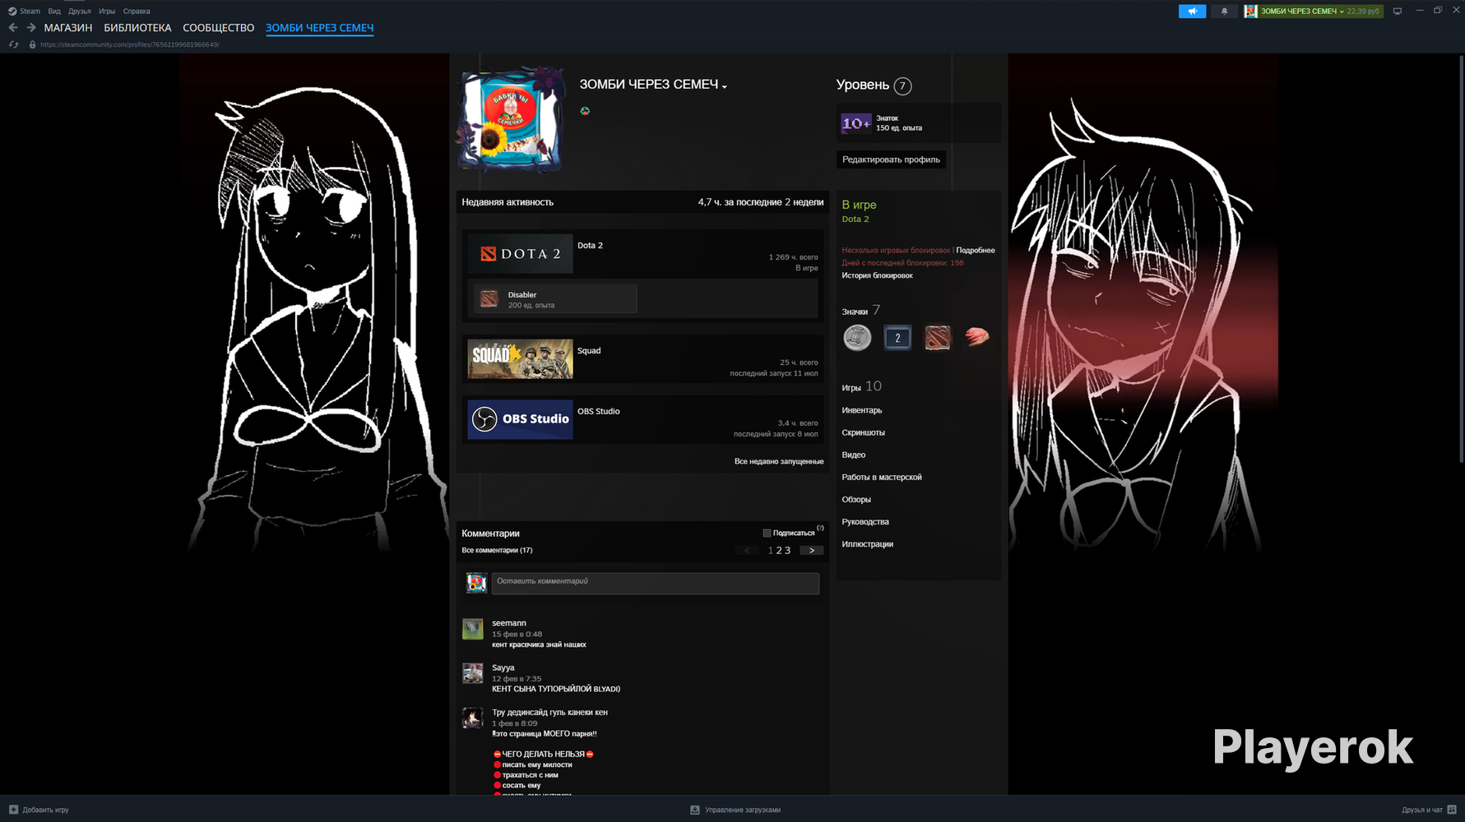Open the Справка menu
Viewport: 1465px width, 822px height.
137,12
